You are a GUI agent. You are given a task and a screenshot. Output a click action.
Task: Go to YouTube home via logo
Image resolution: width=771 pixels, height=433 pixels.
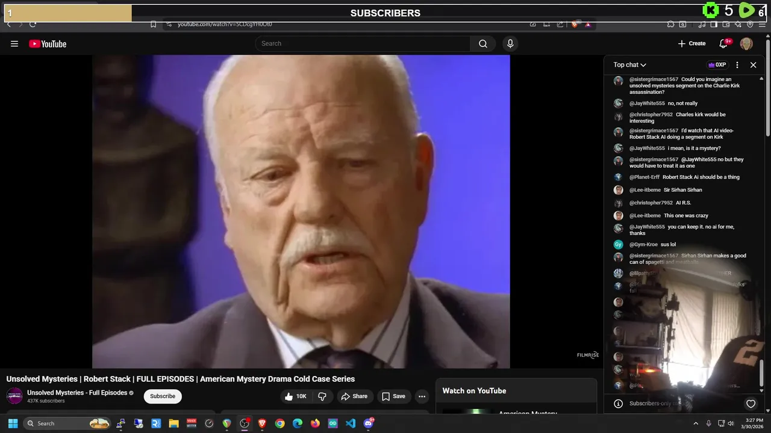[48, 44]
